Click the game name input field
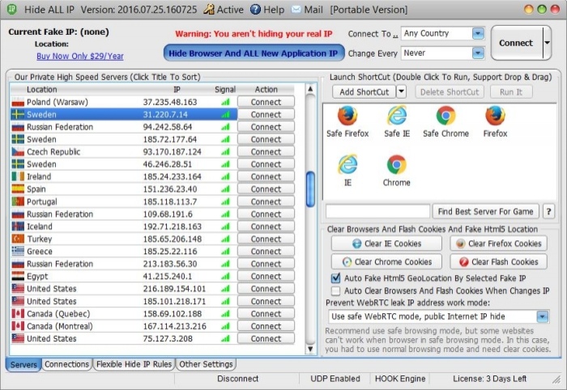Image resolution: width=567 pixels, height=390 pixels. pos(377,212)
